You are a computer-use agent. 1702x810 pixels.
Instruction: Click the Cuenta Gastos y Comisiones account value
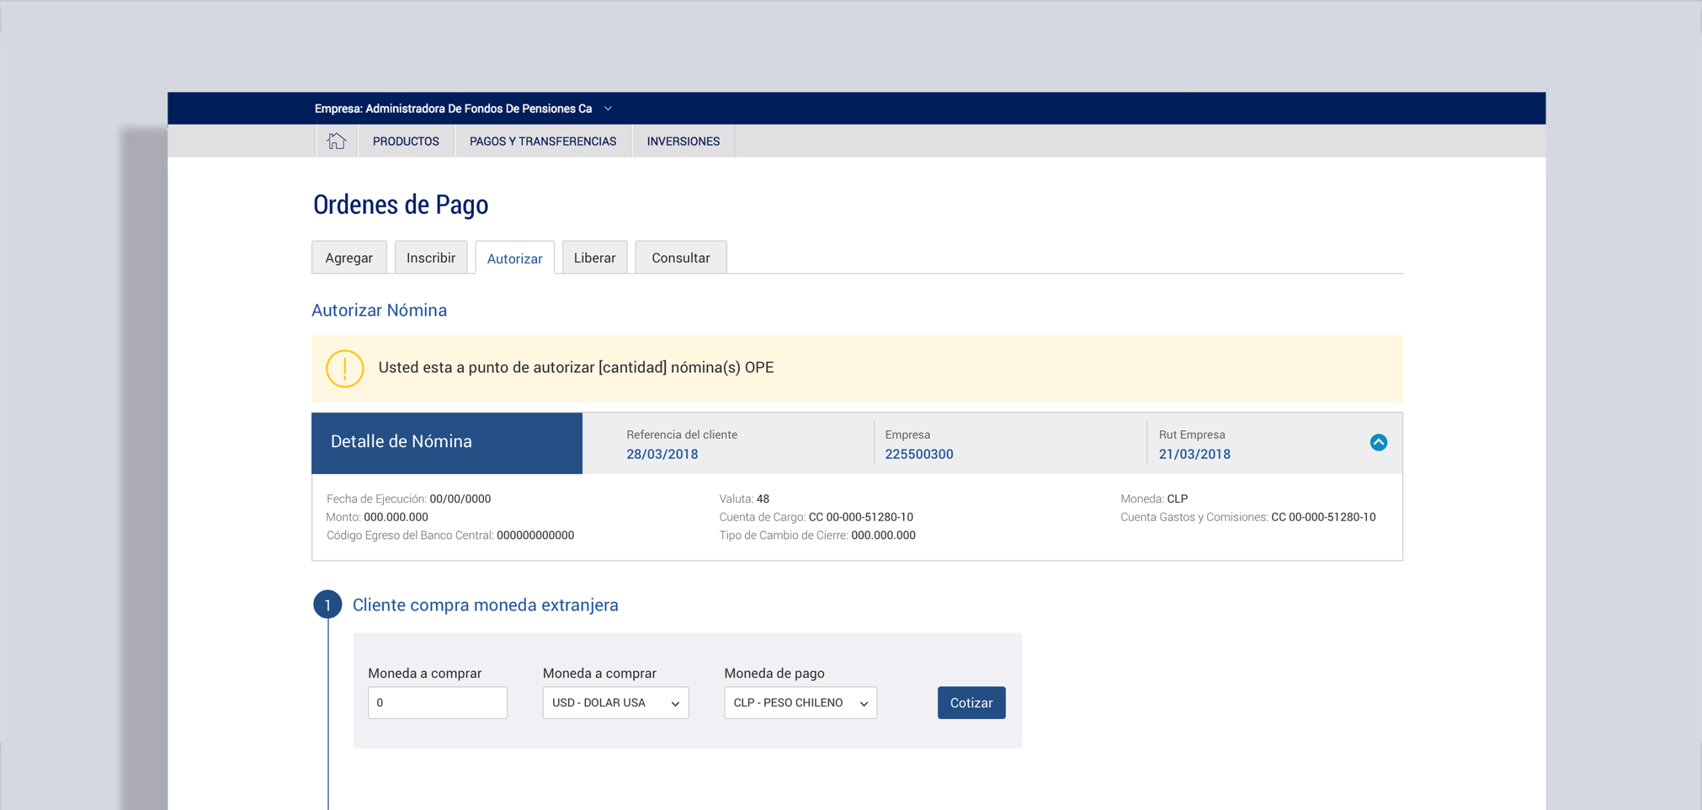coord(1324,517)
